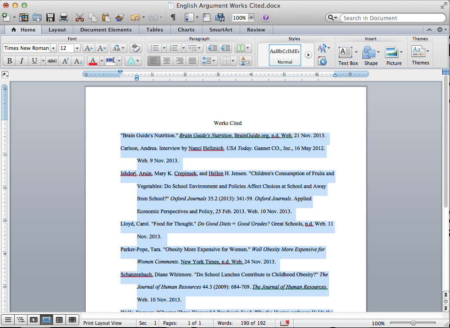This screenshot has width=450, height=328.
Task: Open the Document Elements tab
Action: click(106, 30)
